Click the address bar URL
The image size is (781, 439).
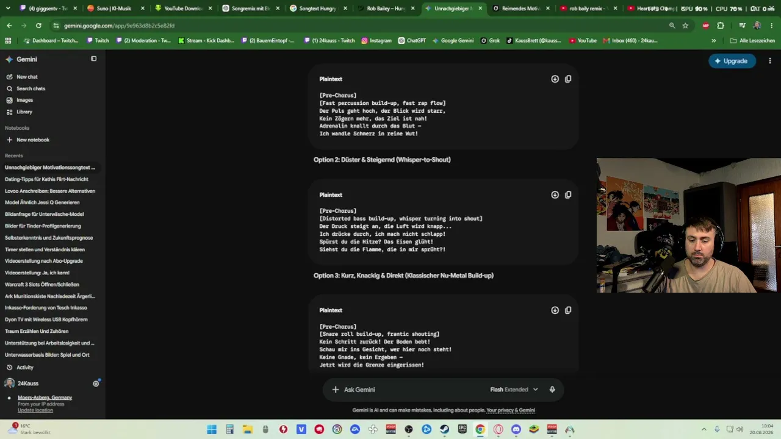tap(119, 26)
